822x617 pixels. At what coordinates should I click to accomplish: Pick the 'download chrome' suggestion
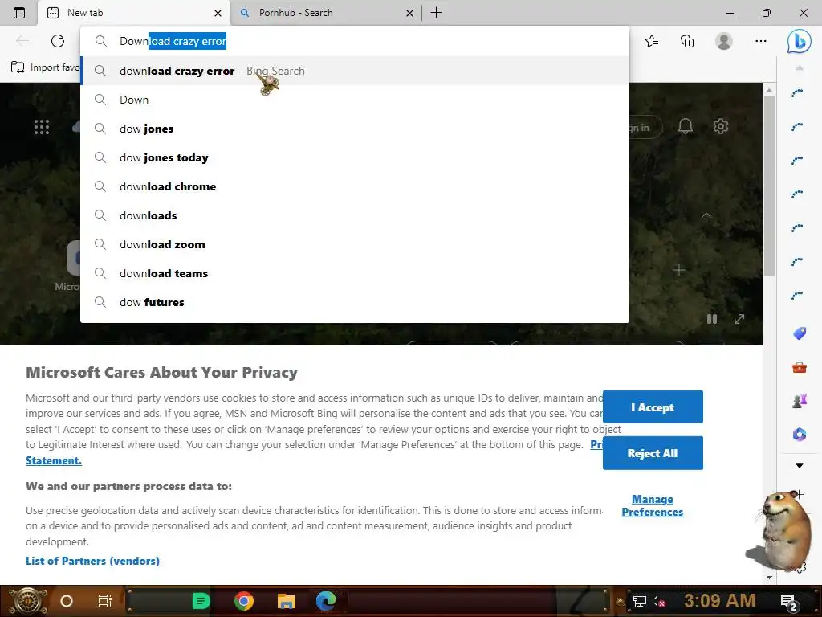354,186
